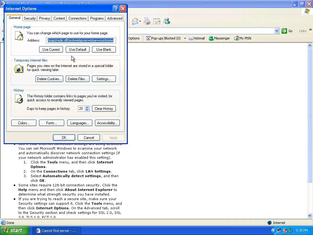313x235 pixels.
Task: Click the Delete Cookies button
Action: click(x=49, y=79)
